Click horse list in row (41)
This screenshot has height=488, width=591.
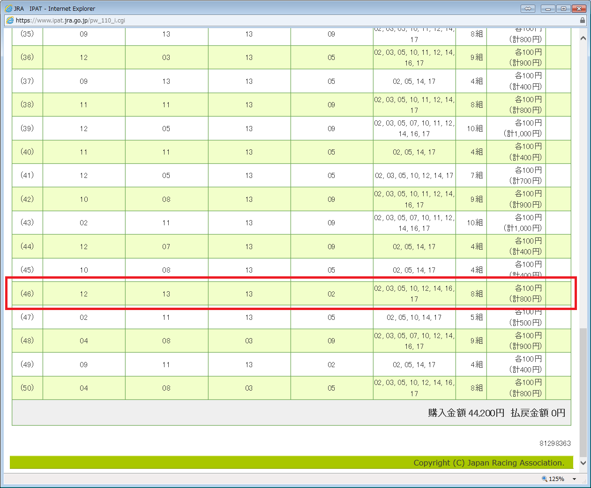[414, 175]
